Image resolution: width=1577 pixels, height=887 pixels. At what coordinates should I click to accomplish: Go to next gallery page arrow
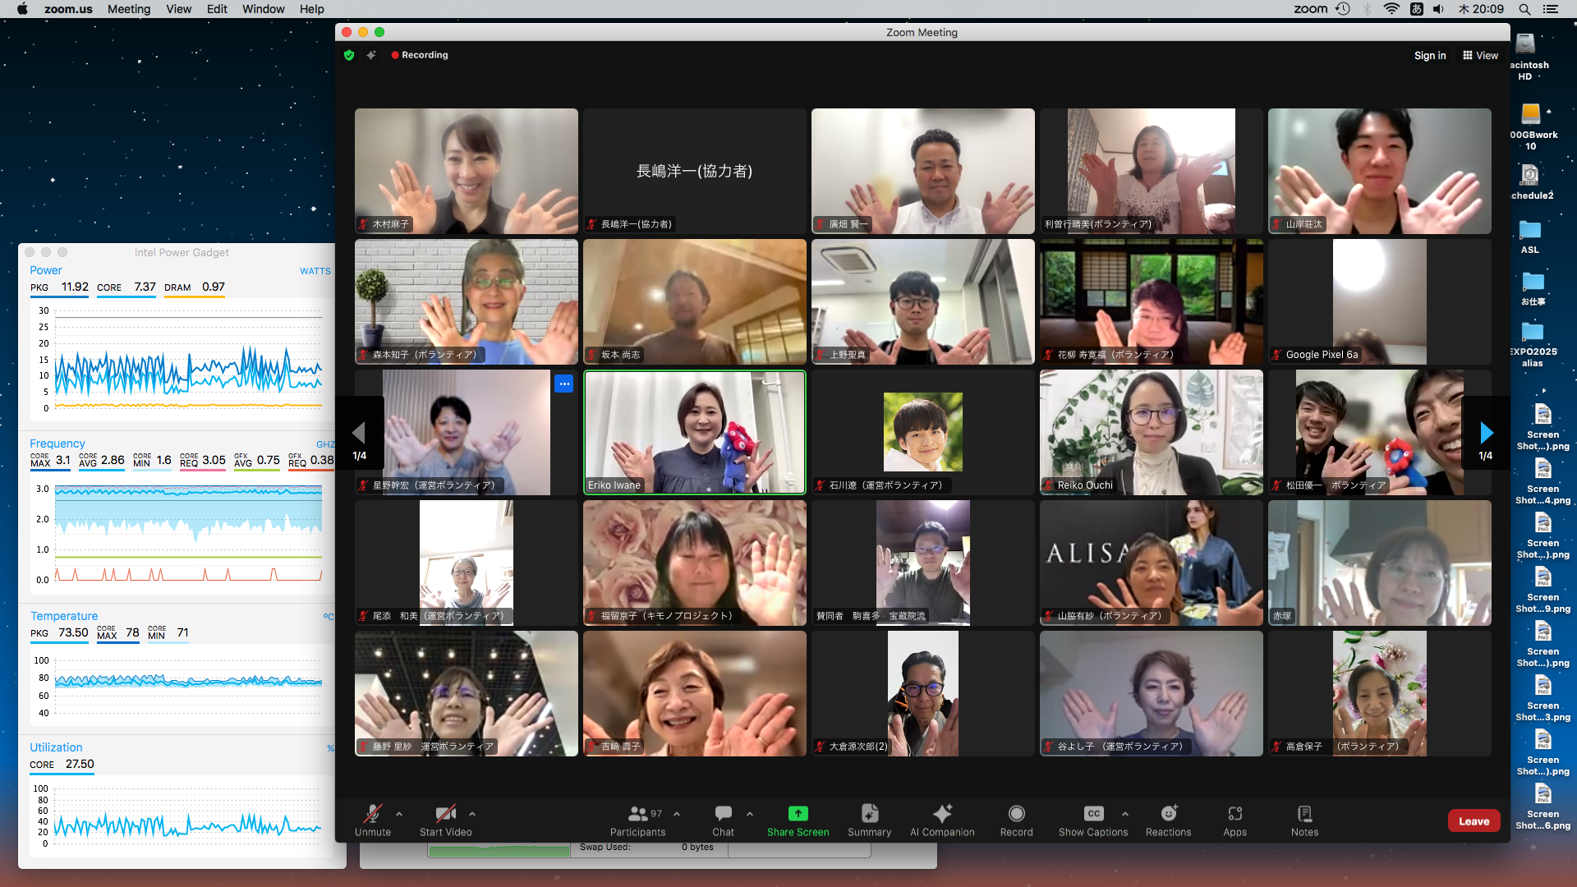pyautogui.click(x=1486, y=433)
